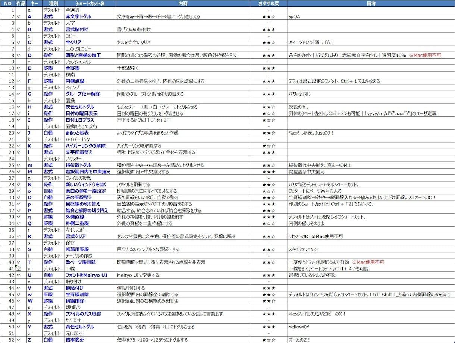Click the 内容 header cell
This screenshot has height=343, width=455.
point(183,3)
